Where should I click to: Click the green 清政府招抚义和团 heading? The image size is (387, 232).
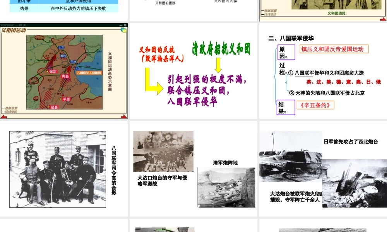[x=221, y=49]
